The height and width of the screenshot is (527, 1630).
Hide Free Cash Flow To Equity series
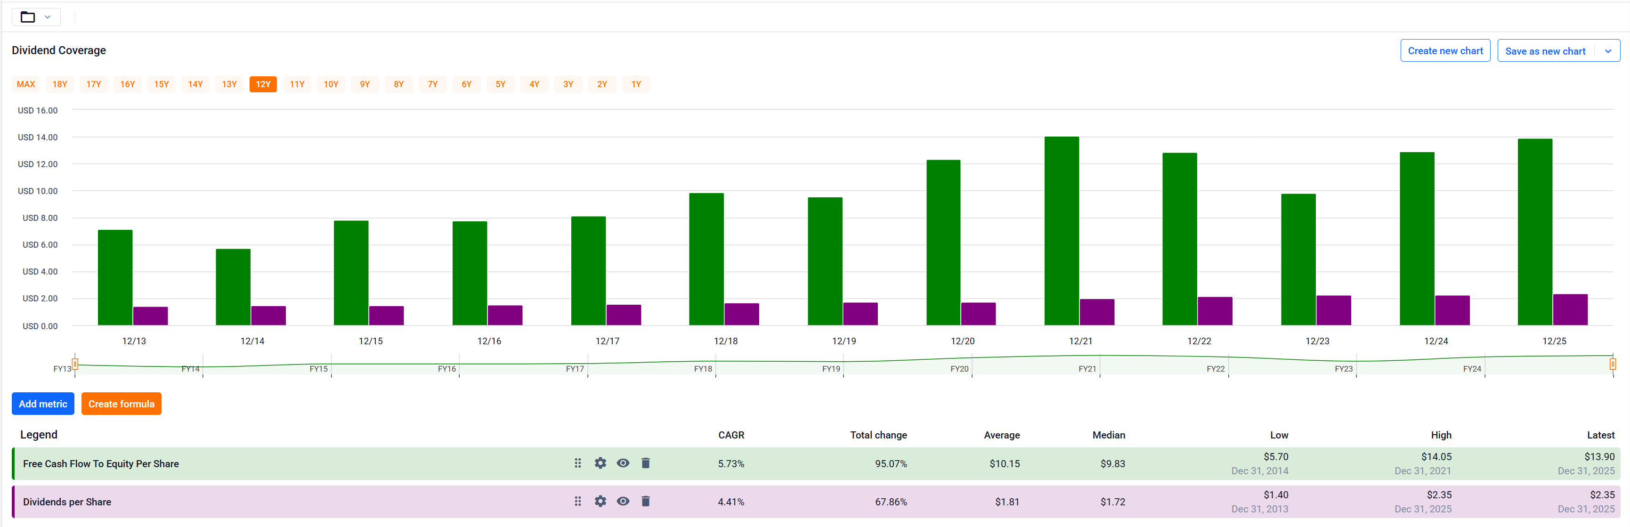(623, 463)
